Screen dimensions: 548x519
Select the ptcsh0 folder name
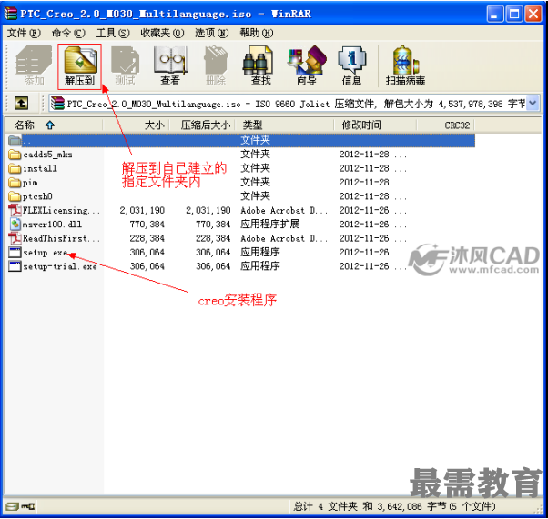37,196
